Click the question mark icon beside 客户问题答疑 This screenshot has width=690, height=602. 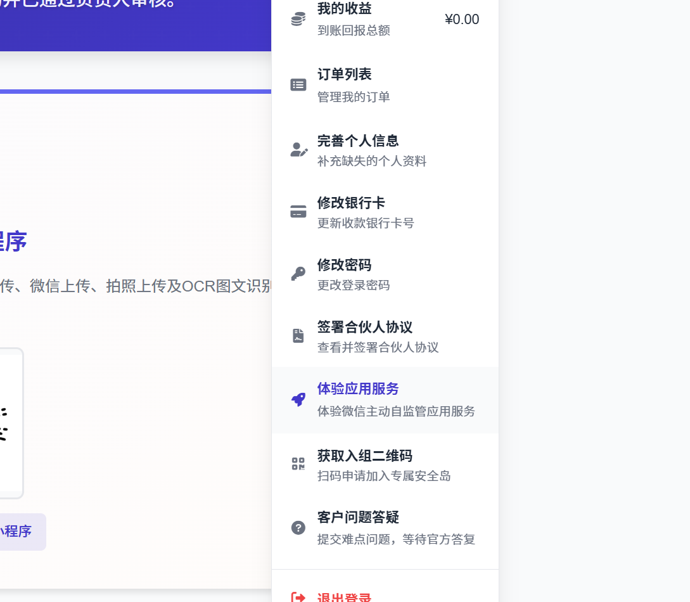coord(298,527)
